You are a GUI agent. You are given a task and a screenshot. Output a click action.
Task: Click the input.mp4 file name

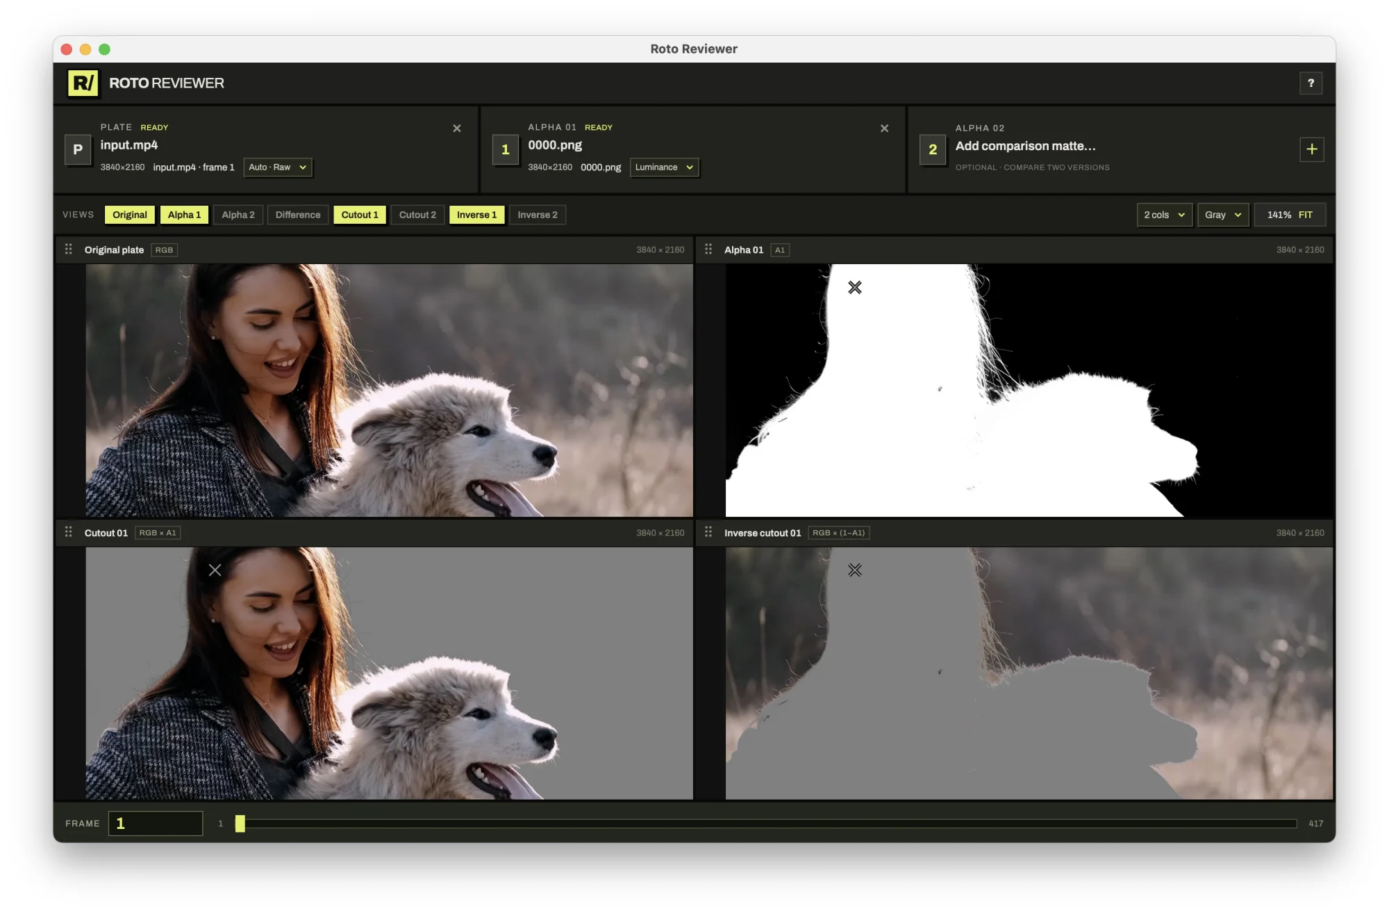tap(129, 145)
